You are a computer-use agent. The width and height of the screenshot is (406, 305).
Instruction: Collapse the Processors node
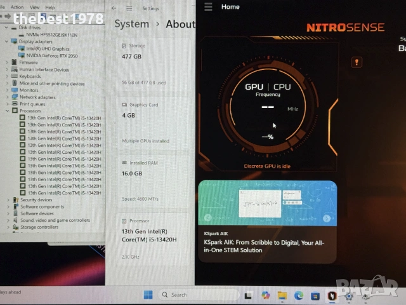(x=7, y=111)
